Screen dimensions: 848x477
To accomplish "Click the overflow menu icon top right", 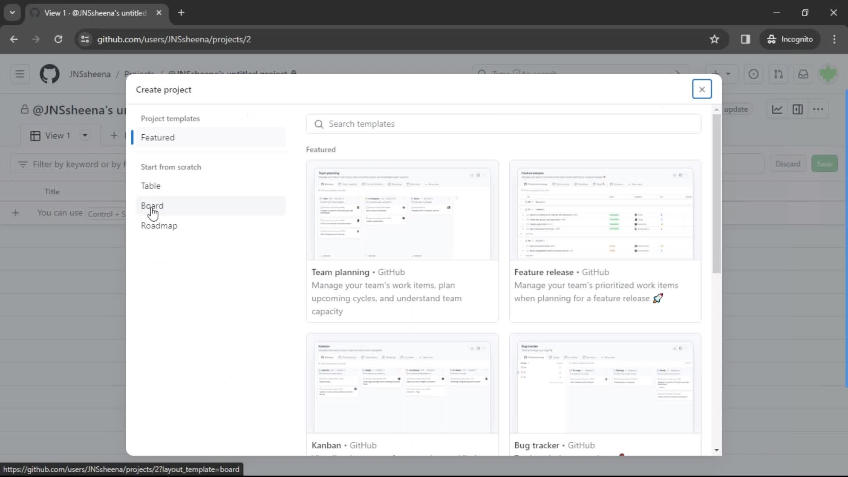I will (818, 110).
